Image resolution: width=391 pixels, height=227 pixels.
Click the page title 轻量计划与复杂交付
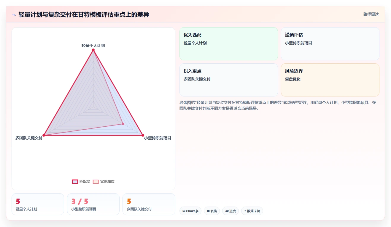click(84, 15)
